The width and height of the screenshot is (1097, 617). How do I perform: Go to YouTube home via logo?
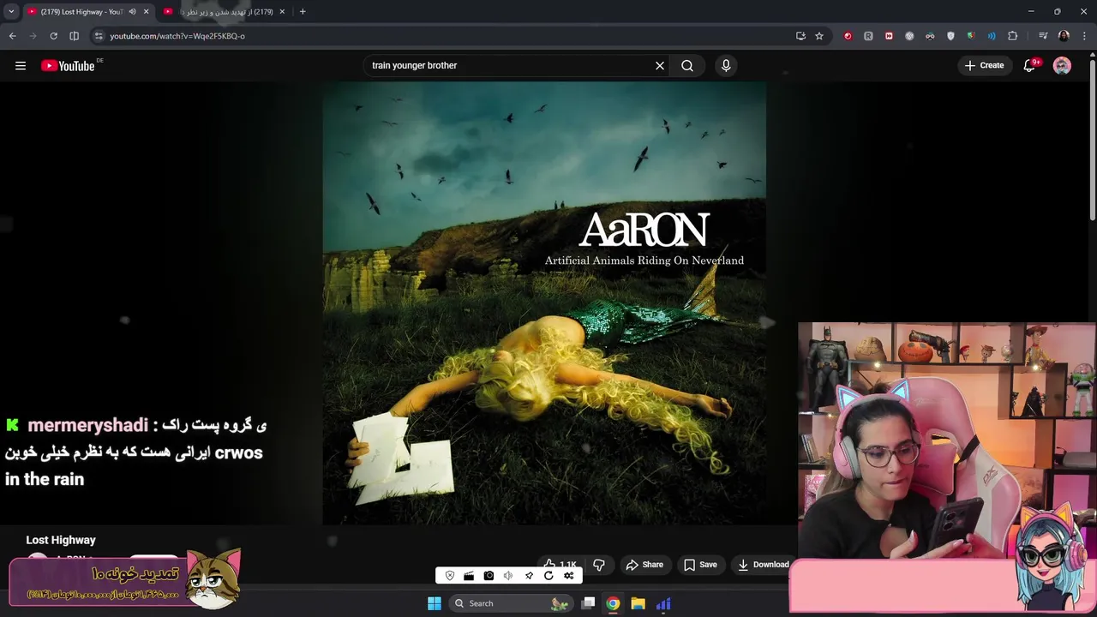pos(68,66)
